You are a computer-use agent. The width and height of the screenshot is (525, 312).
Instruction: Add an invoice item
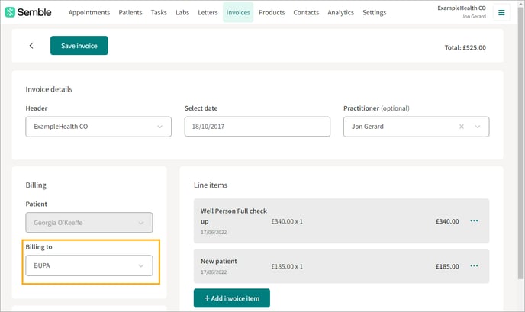tap(232, 298)
